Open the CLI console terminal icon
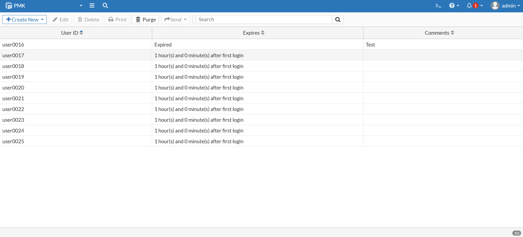This screenshot has width=523, height=237. pos(438,6)
